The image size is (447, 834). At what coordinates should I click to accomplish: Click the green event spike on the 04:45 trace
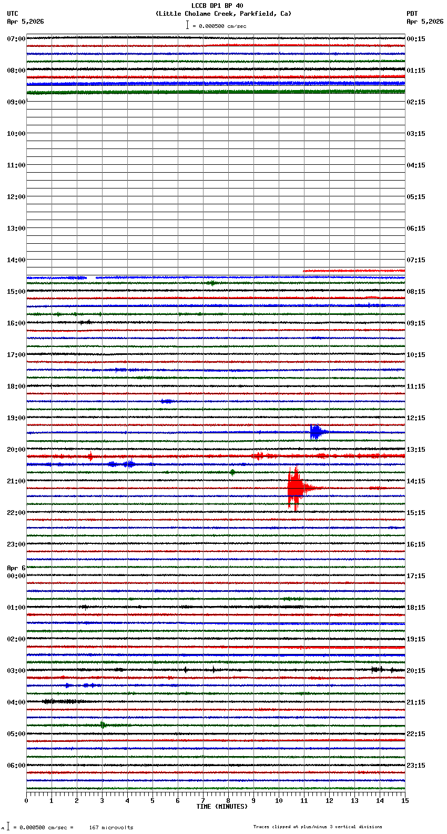[103, 725]
